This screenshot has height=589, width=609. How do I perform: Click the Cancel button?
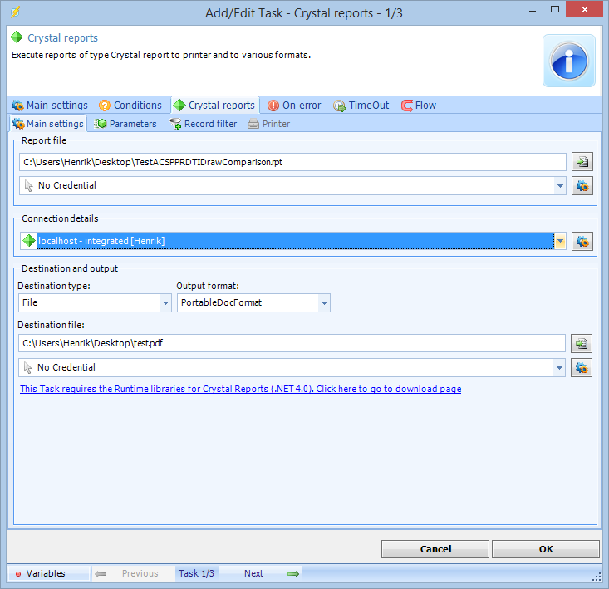(x=435, y=549)
